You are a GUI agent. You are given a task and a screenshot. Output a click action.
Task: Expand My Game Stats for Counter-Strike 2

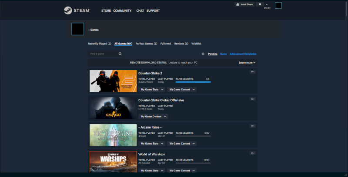point(152,90)
